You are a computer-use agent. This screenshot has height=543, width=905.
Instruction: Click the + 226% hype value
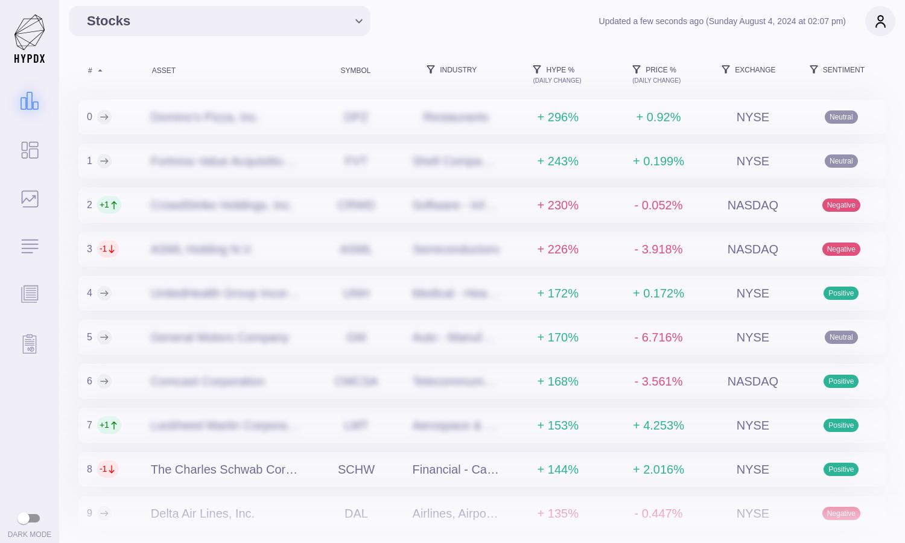(558, 249)
